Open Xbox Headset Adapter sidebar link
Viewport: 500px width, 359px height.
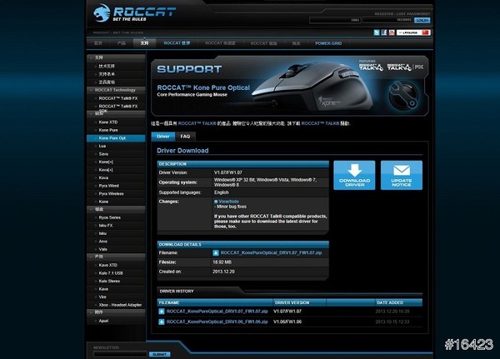tap(121, 304)
